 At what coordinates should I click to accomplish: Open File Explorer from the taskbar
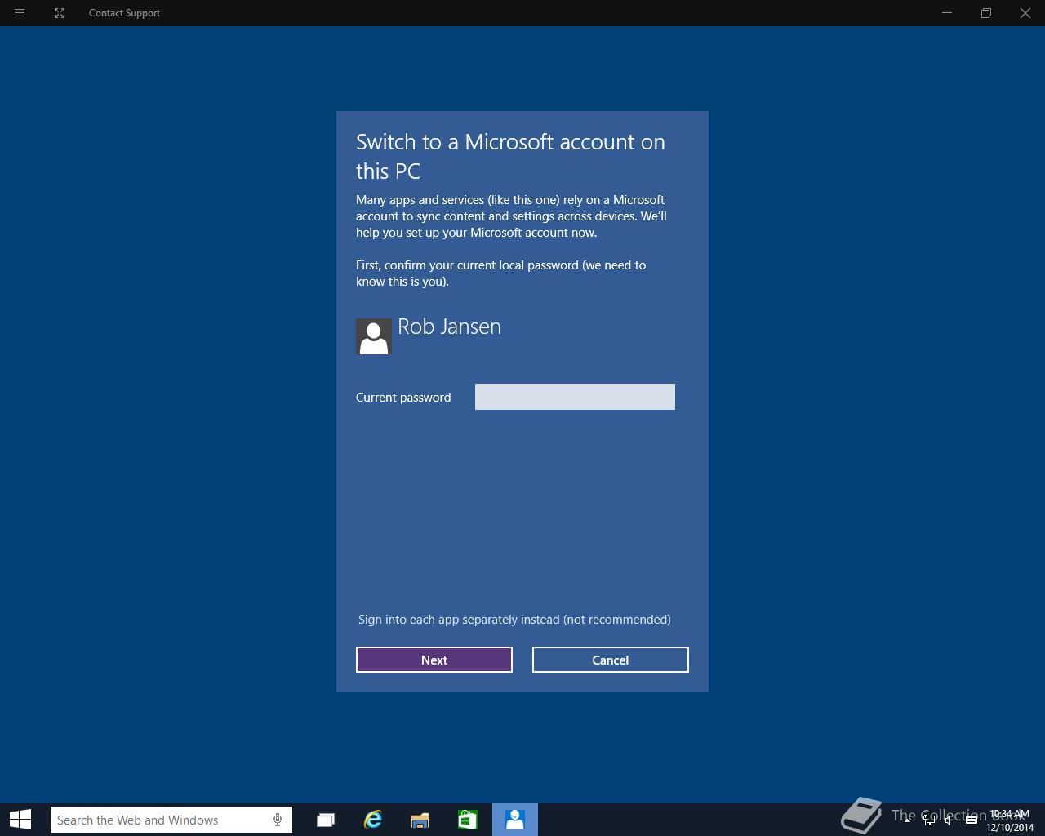point(420,820)
